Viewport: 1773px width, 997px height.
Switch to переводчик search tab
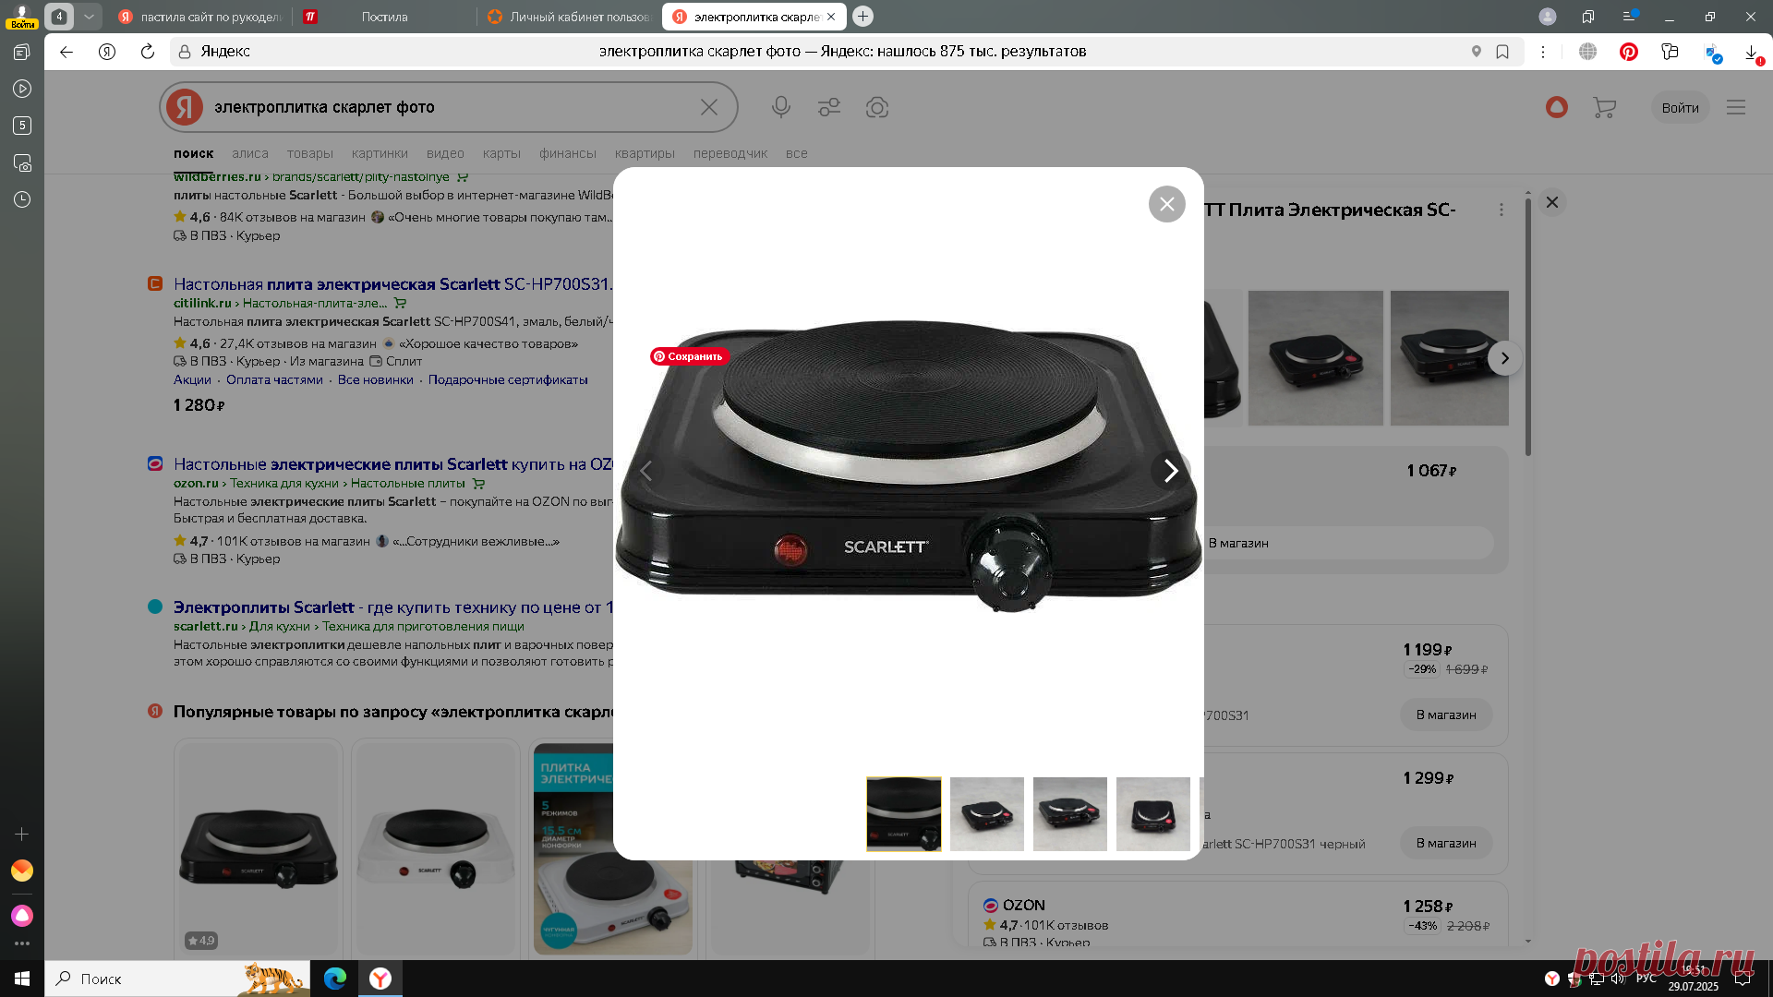pyautogui.click(x=730, y=153)
